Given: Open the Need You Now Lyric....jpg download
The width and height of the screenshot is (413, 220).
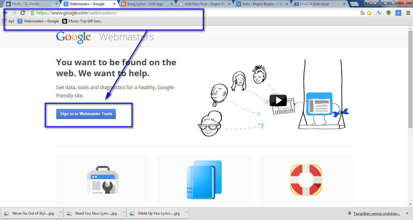Looking at the screenshot, I should tap(92, 213).
